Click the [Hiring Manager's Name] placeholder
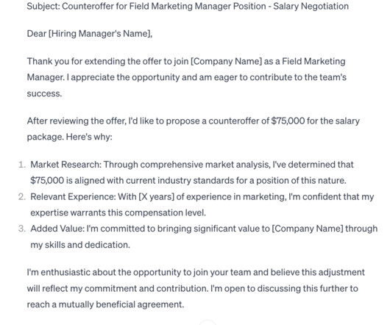Screen dimensions: 390x325 [99, 33]
